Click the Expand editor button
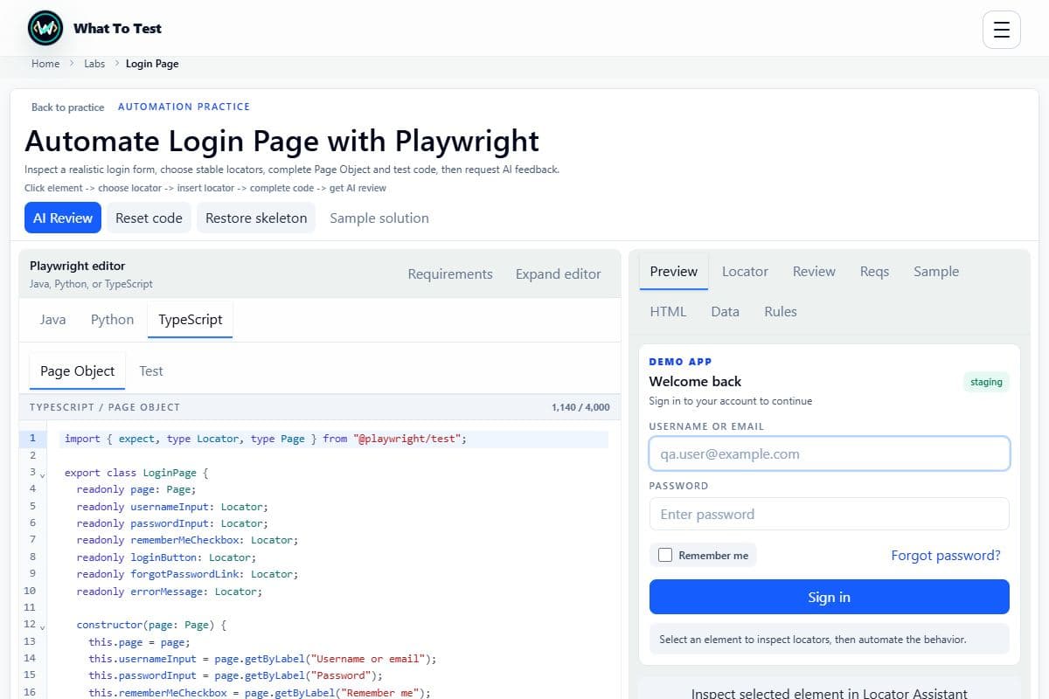Viewport: 1049px width, 699px height. (x=559, y=274)
